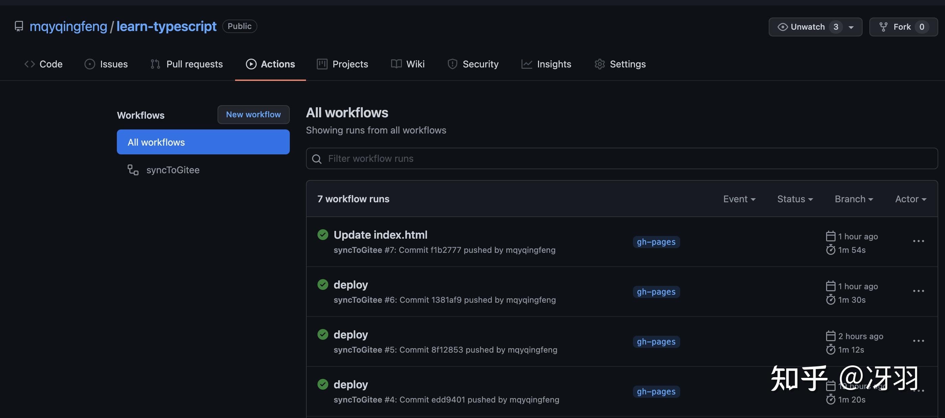
Task: Click stopwatch icon beside 1m 54s
Action: (831, 250)
